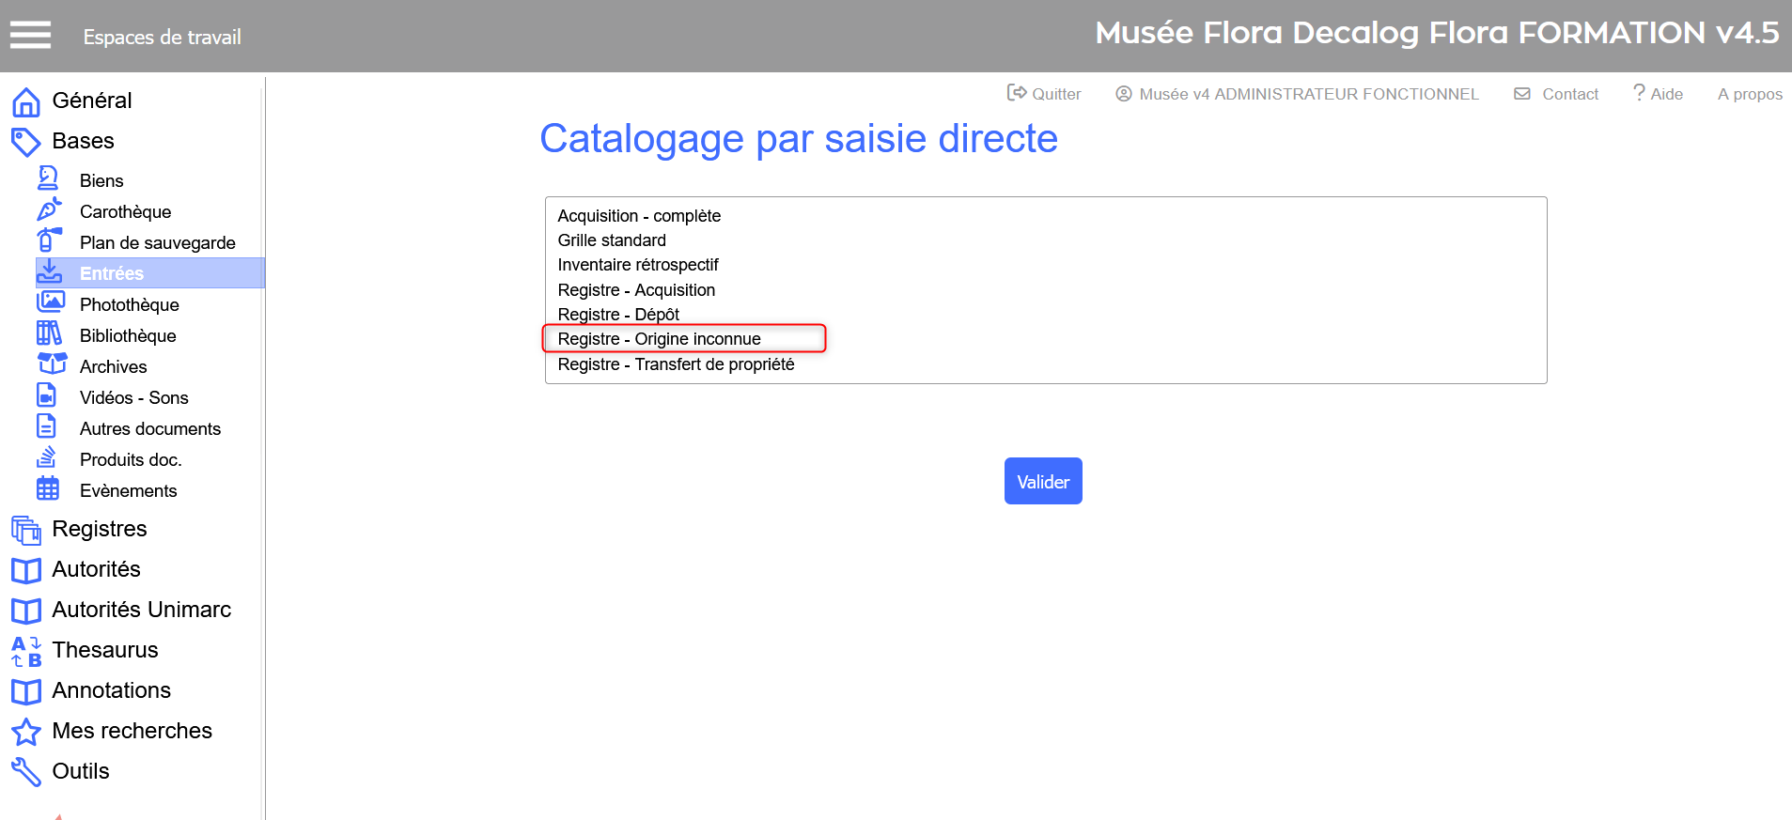Collapse the Bases section
This screenshot has width=1792, height=820.
tap(83, 141)
